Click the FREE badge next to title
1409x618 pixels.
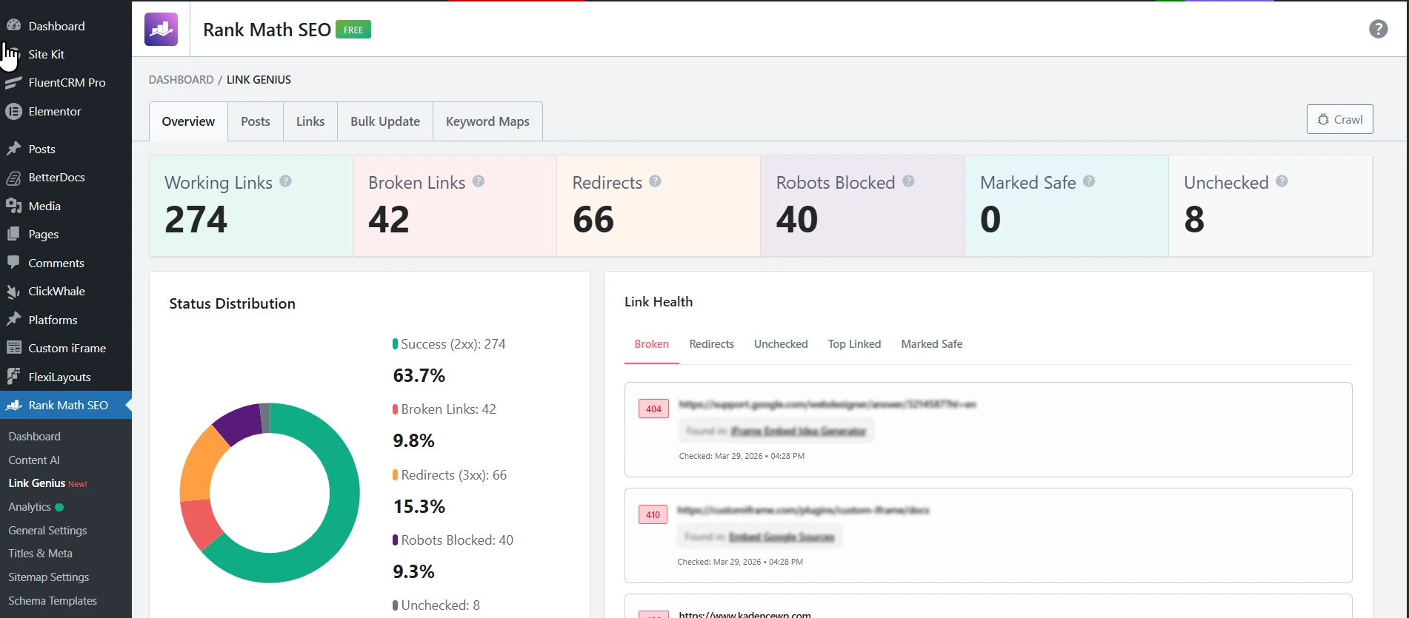[353, 30]
